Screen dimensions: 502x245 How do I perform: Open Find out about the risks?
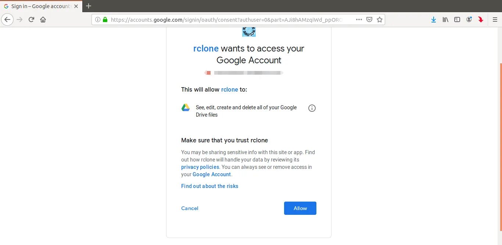210,186
